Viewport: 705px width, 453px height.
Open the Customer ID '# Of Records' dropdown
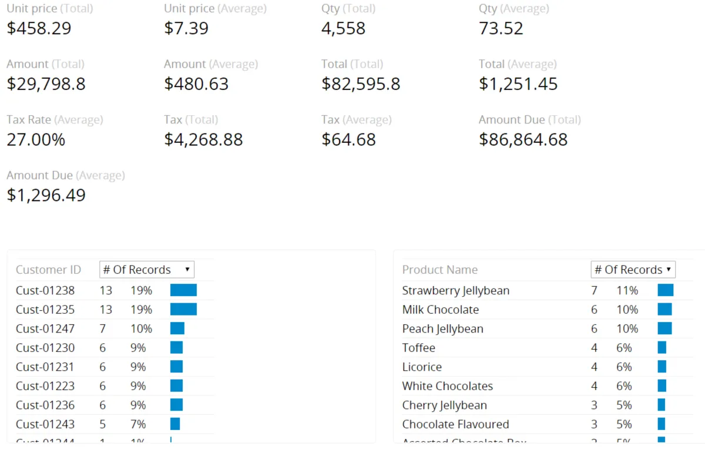point(147,270)
